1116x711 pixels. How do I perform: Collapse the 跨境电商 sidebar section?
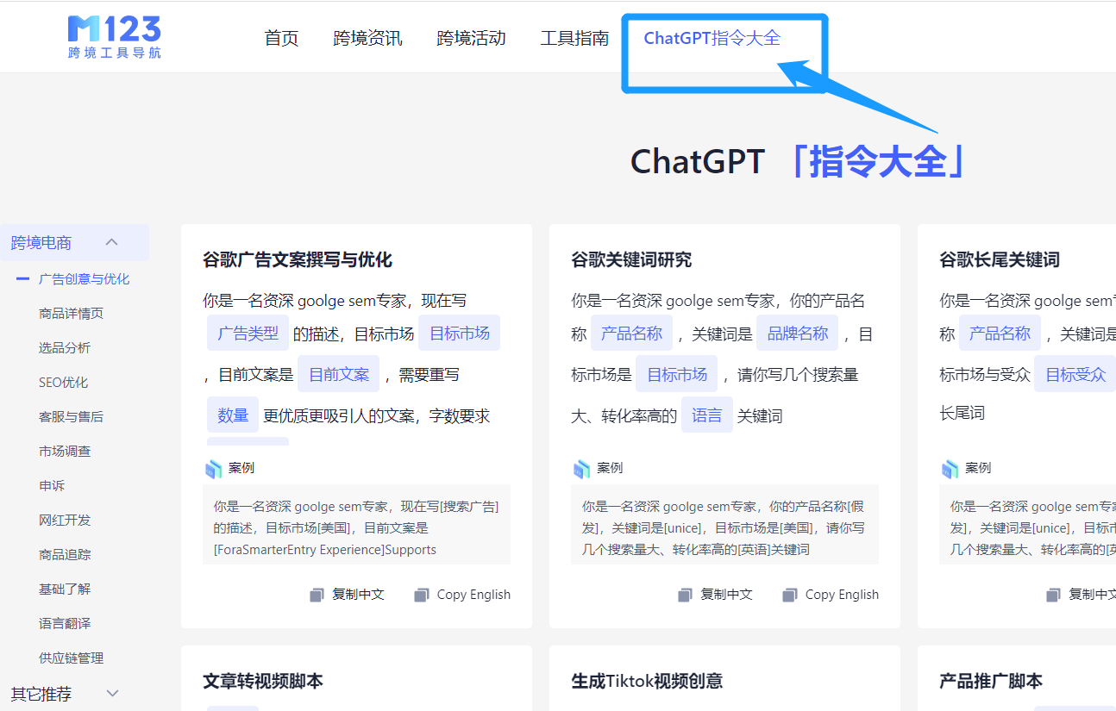(110, 242)
